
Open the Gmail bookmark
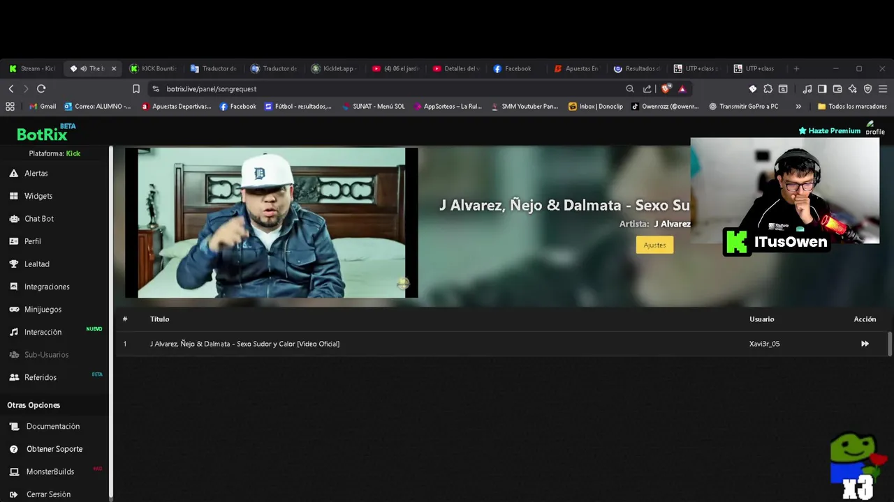[43, 107]
